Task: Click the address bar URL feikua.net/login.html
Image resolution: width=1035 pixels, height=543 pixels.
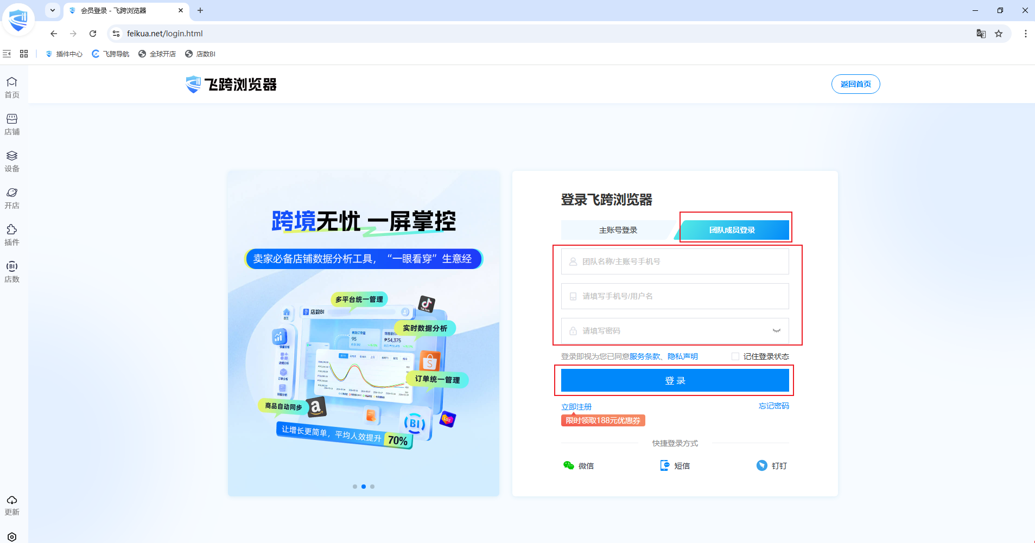Action: [165, 34]
